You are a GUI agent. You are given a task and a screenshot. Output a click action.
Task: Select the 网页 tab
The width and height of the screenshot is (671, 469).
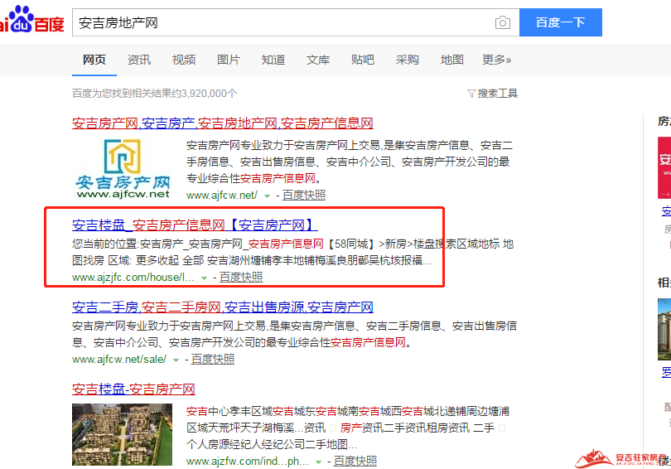[94, 60]
